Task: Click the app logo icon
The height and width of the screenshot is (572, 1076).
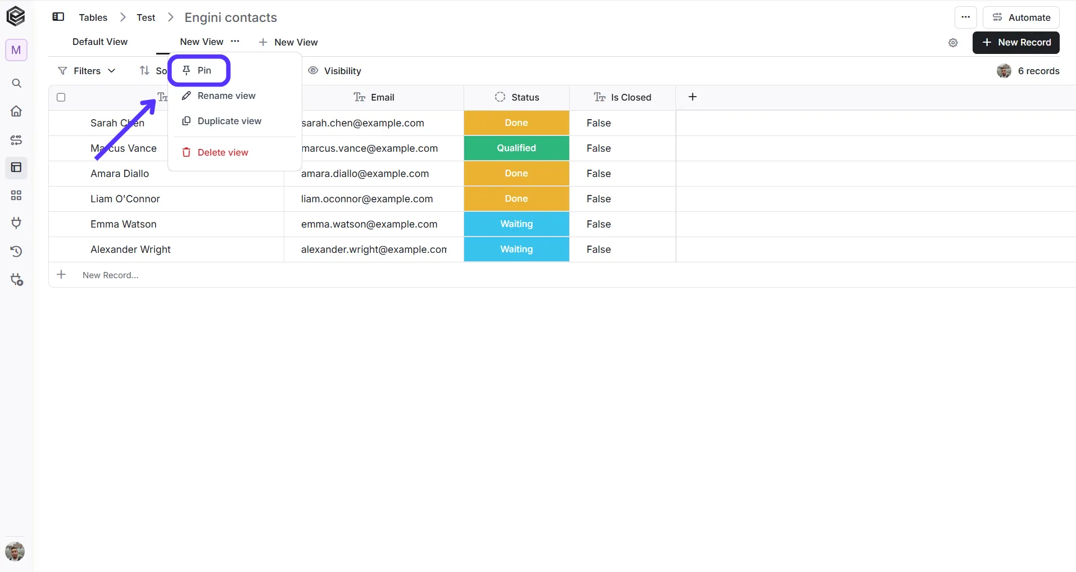Action: point(16,16)
